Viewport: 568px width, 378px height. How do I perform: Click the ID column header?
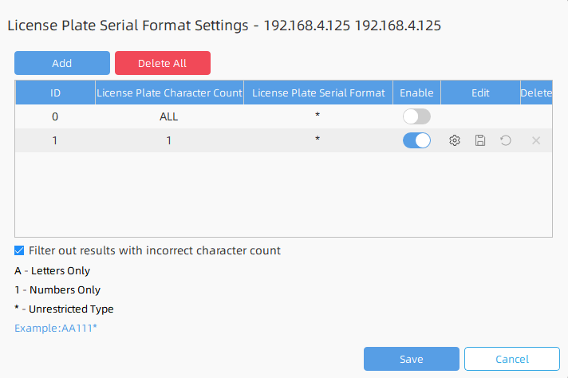(55, 93)
